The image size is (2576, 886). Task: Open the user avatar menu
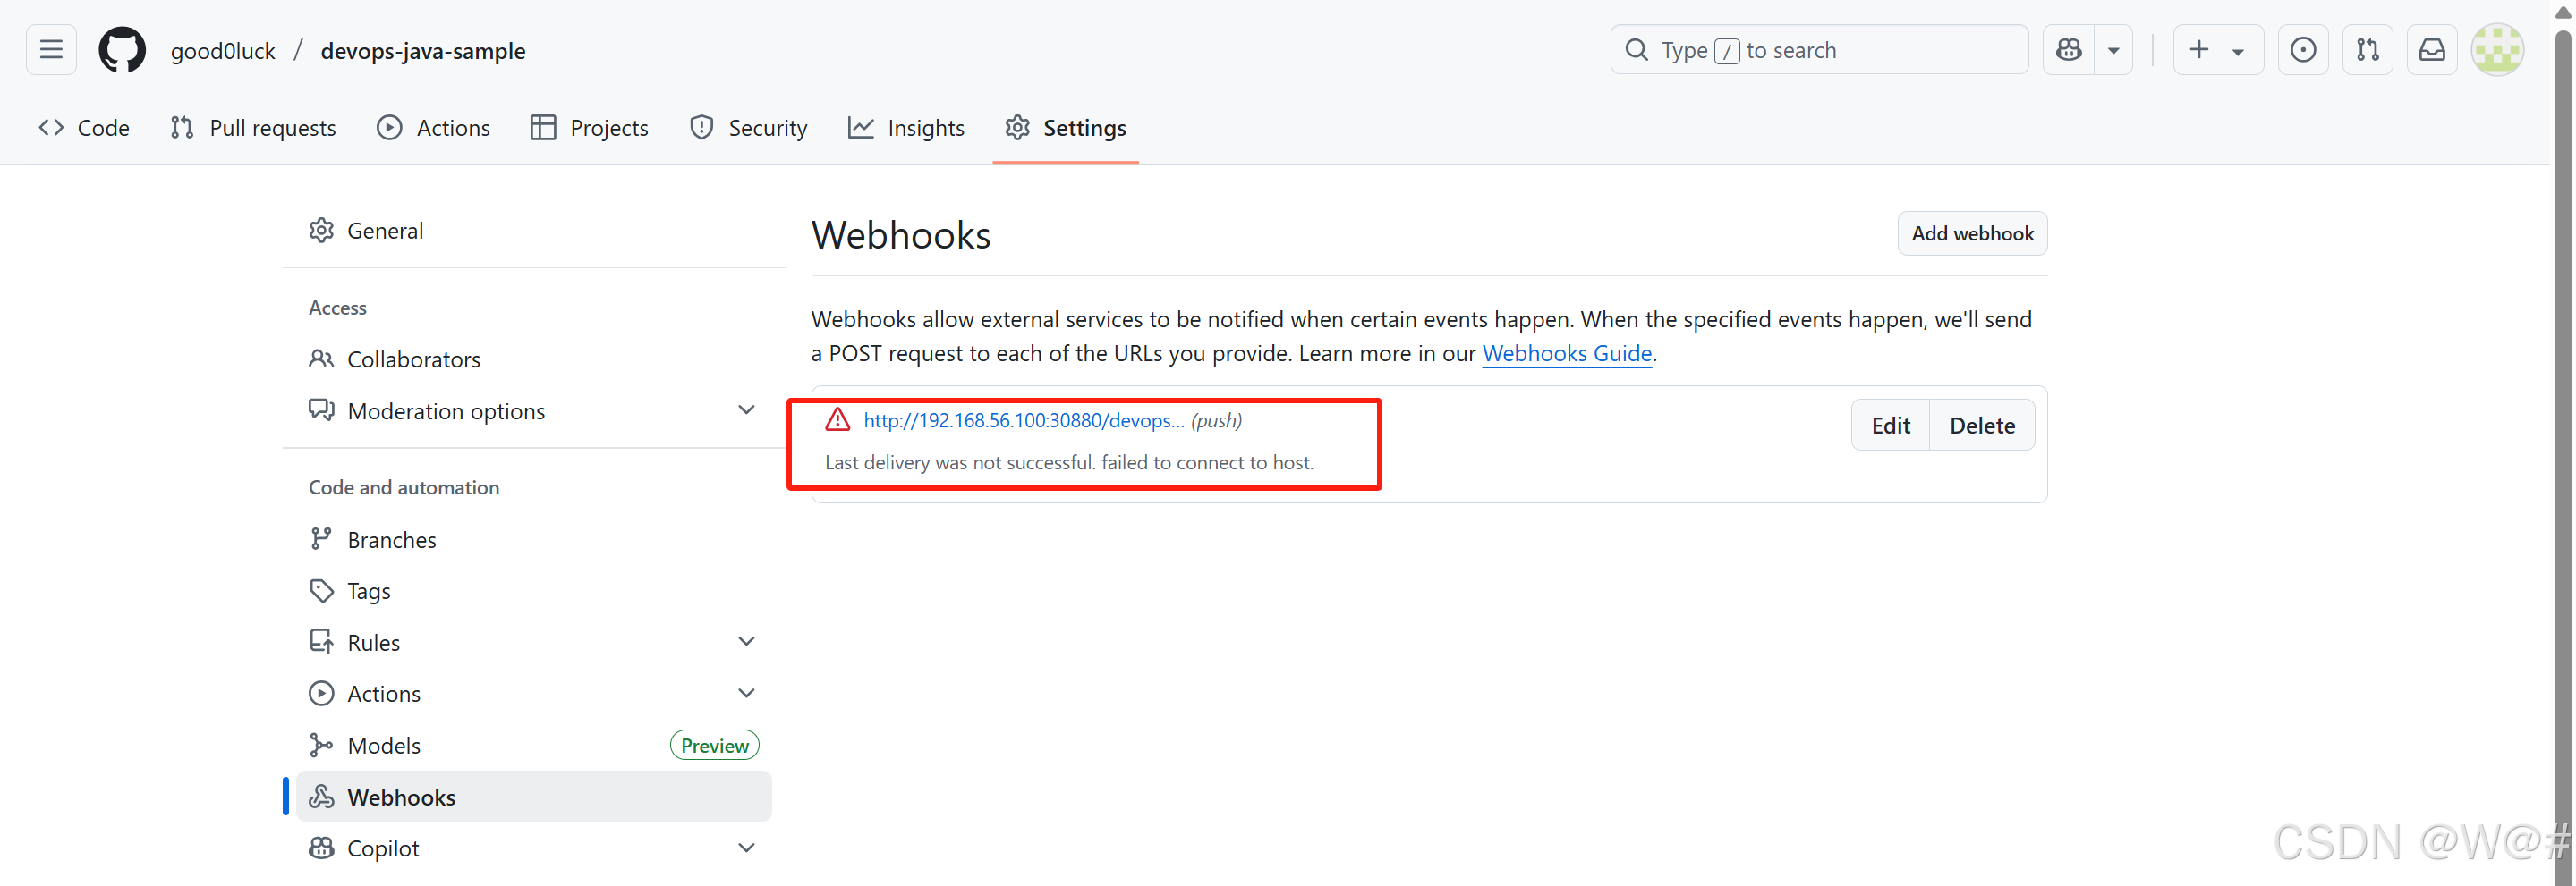coord(2497,50)
